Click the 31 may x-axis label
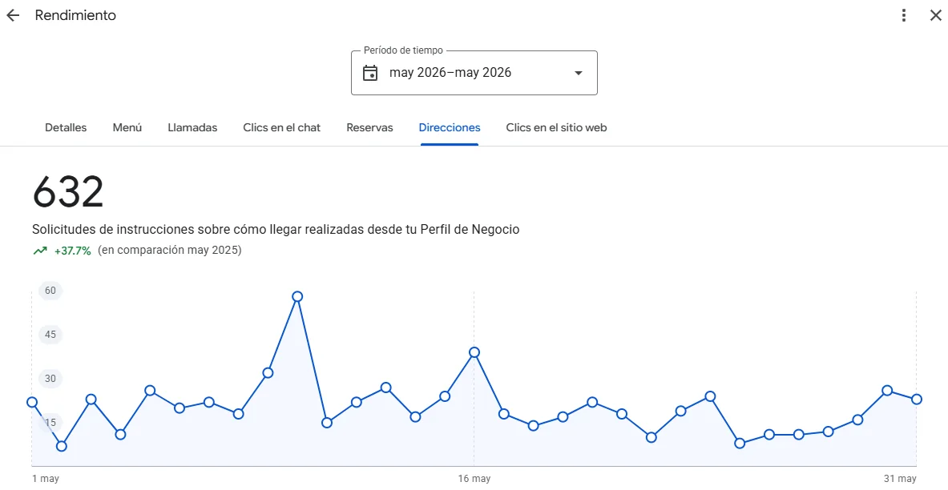Viewport: 948px width, 490px height. [900, 479]
